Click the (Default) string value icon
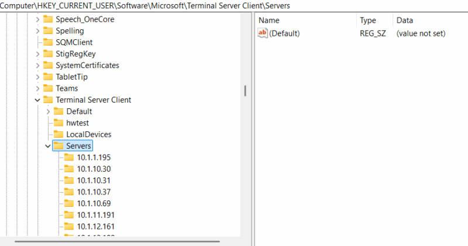The height and width of the screenshot is (246, 468). 263,33
